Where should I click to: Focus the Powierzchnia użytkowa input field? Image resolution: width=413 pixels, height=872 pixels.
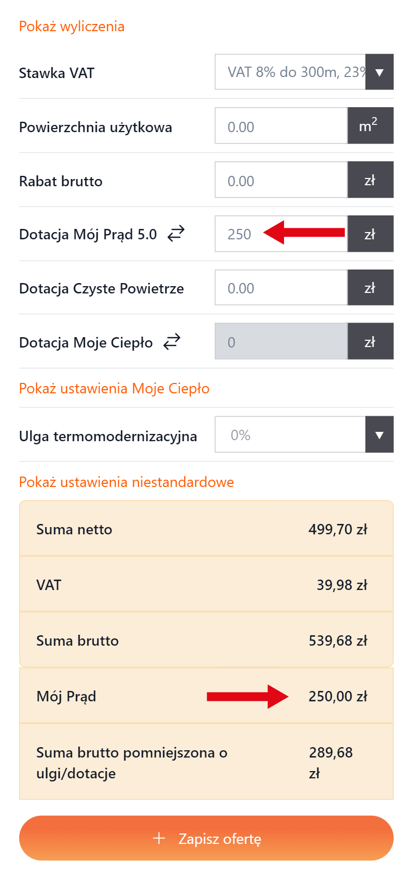(281, 126)
